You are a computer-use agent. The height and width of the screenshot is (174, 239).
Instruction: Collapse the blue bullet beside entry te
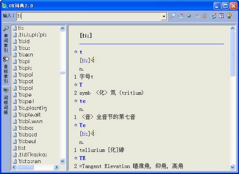[x=76, y=101]
